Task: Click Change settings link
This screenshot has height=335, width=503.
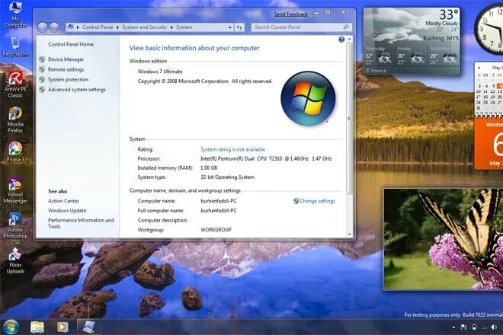Action: (x=317, y=201)
